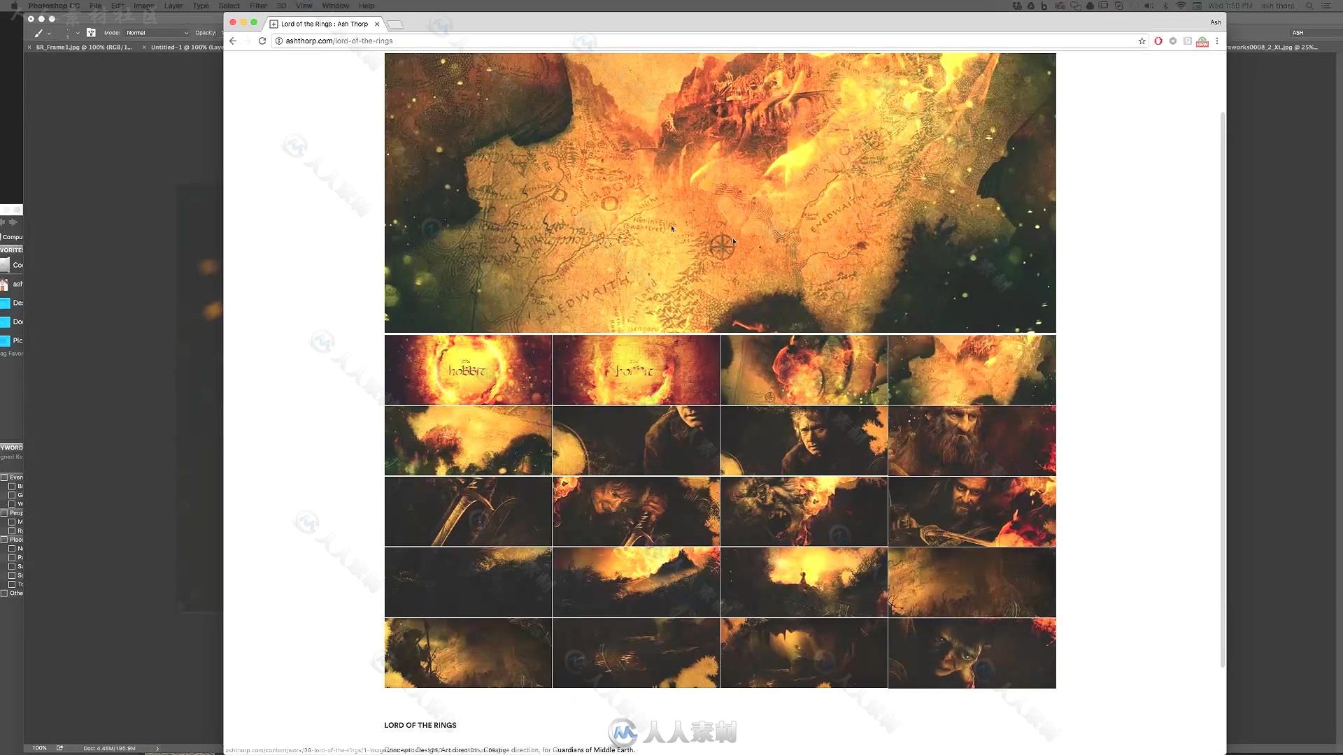1343x755 pixels.
Task: Toggle the Other keyword checkbox
Action: pyautogui.click(x=4, y=594)
